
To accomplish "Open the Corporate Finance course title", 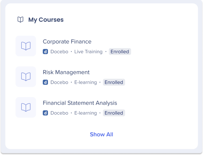I will 67,42.
